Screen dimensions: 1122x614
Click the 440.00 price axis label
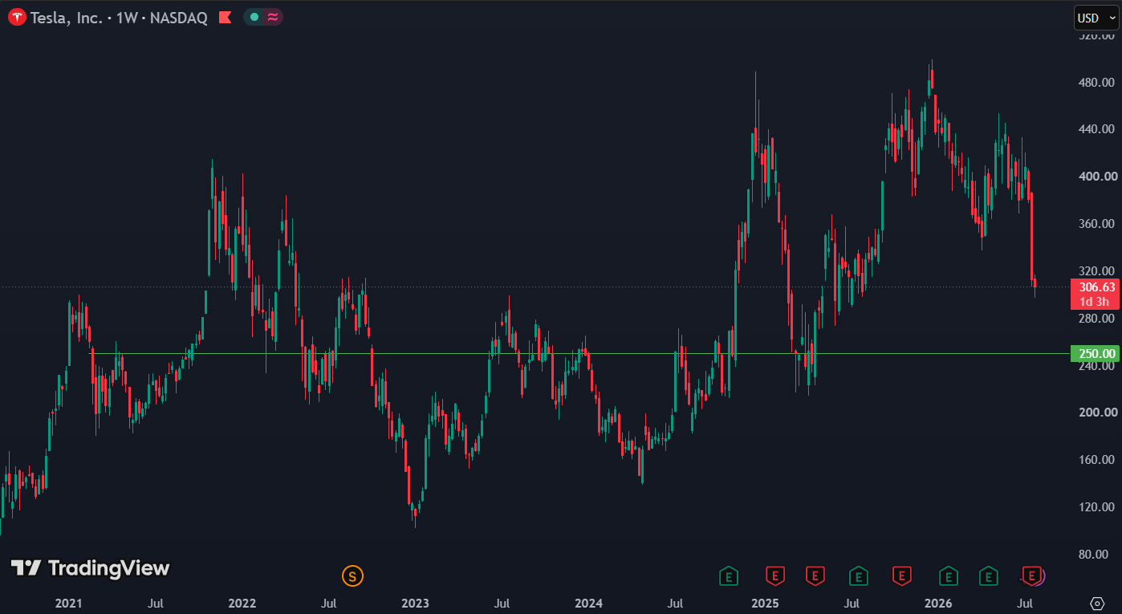click(x=1097, y=129)
